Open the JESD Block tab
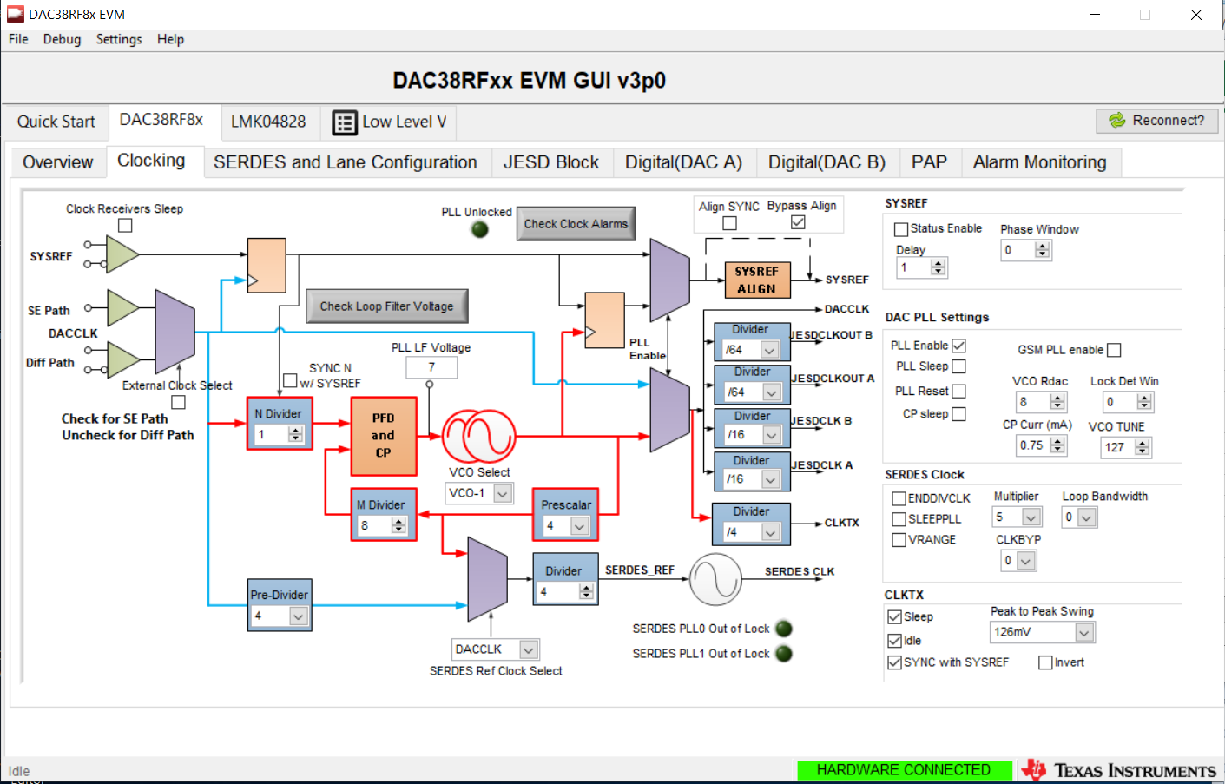 coord(551,162)
